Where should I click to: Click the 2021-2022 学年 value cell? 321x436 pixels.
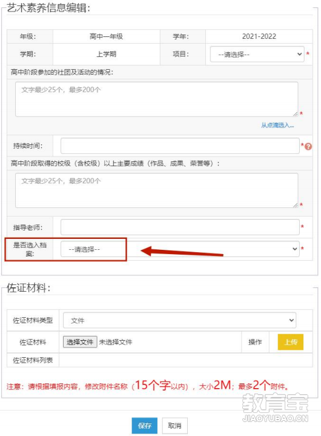pyautogui.click(x=259, y=36)
